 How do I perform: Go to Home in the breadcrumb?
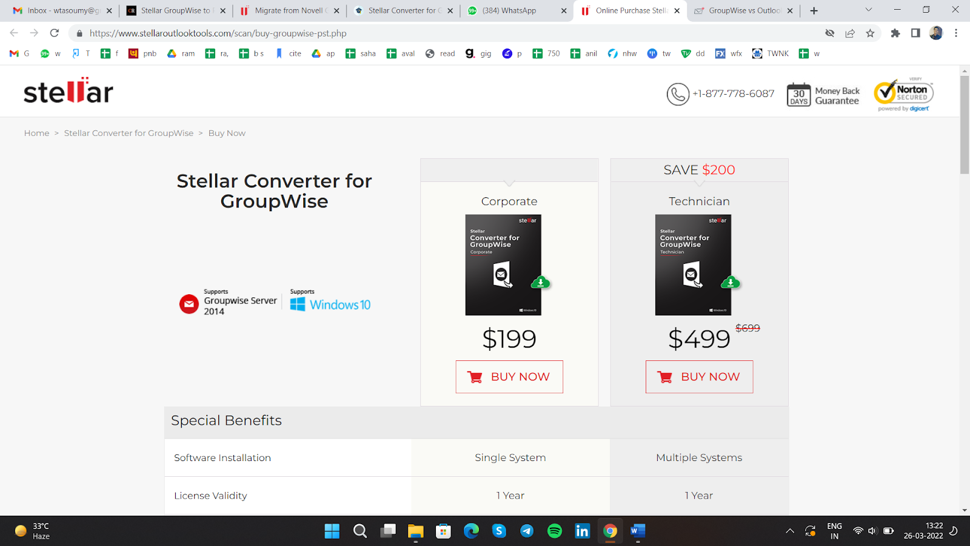[37, 133]
